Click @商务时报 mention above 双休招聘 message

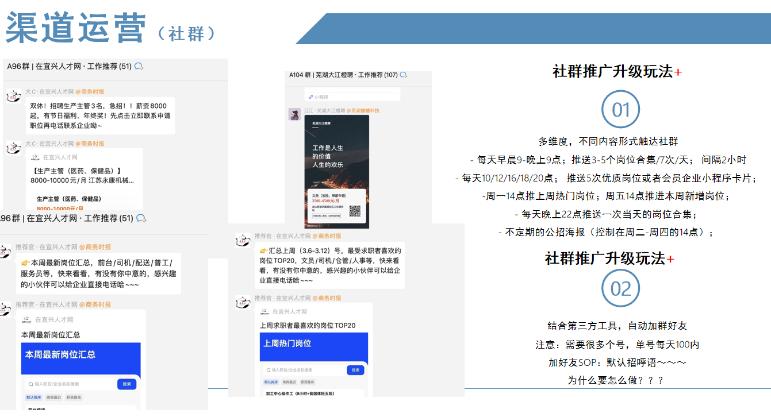tap(90, 92)
